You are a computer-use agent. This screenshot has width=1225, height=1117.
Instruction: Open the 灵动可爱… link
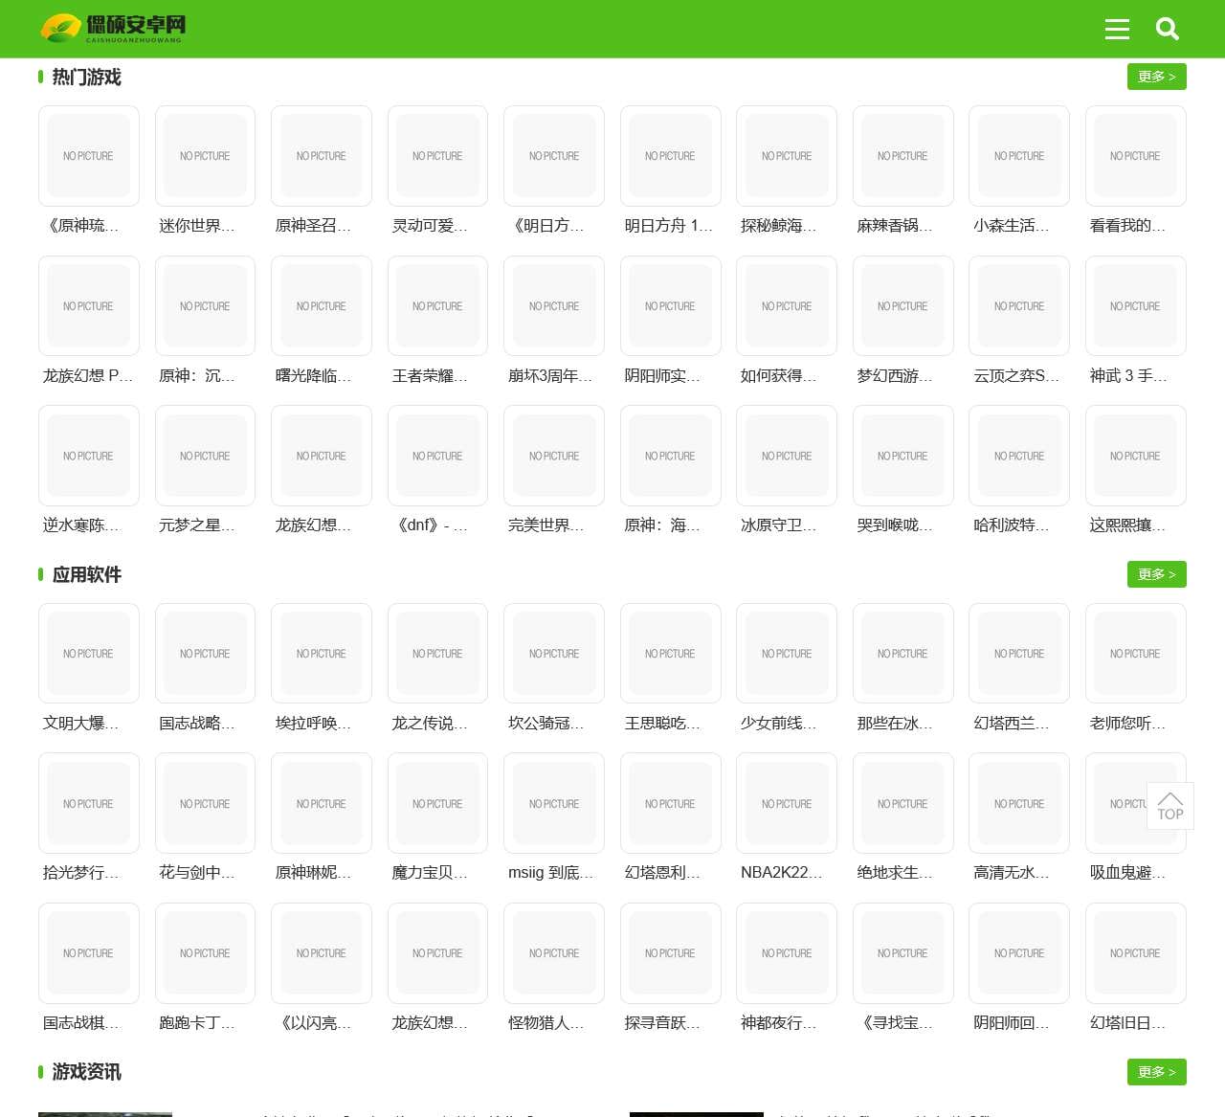pos(430,226)
